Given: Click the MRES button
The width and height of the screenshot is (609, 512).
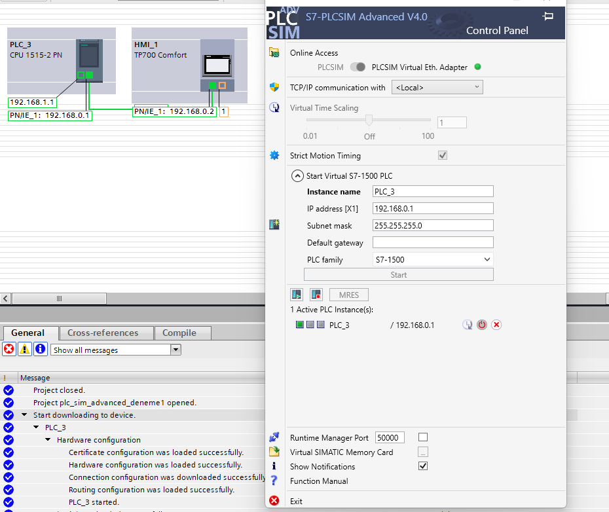Looking at the screenshot, I should pos(349,295).
